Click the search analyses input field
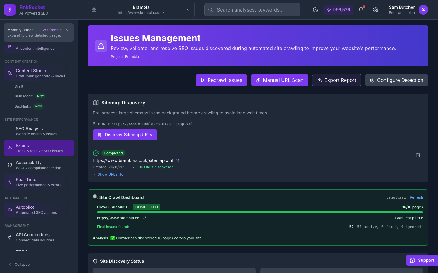 coord(252,10)
